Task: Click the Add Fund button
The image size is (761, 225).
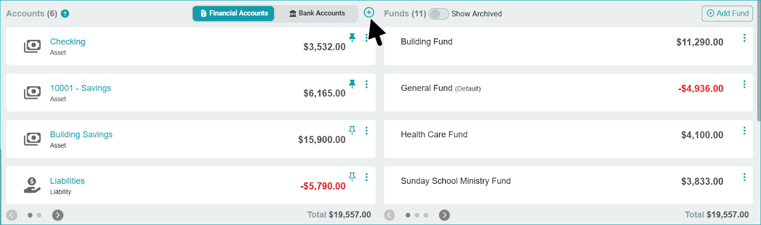Action: pyautogui.click(x=727, y=13)
